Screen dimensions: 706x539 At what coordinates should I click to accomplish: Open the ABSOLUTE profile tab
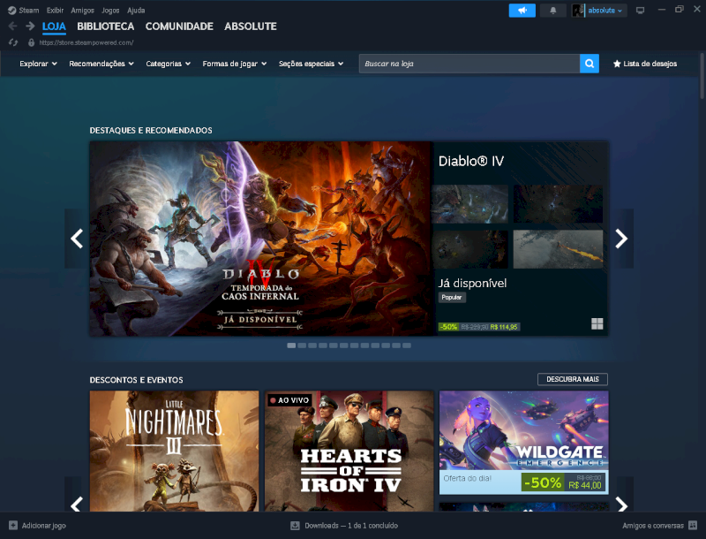click(x=251, y=27)
